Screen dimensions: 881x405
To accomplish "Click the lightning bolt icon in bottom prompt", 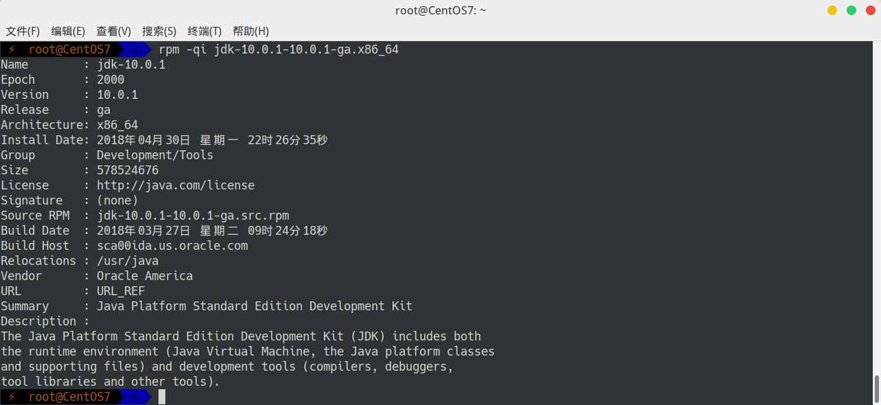I will [x=11, y=397].
